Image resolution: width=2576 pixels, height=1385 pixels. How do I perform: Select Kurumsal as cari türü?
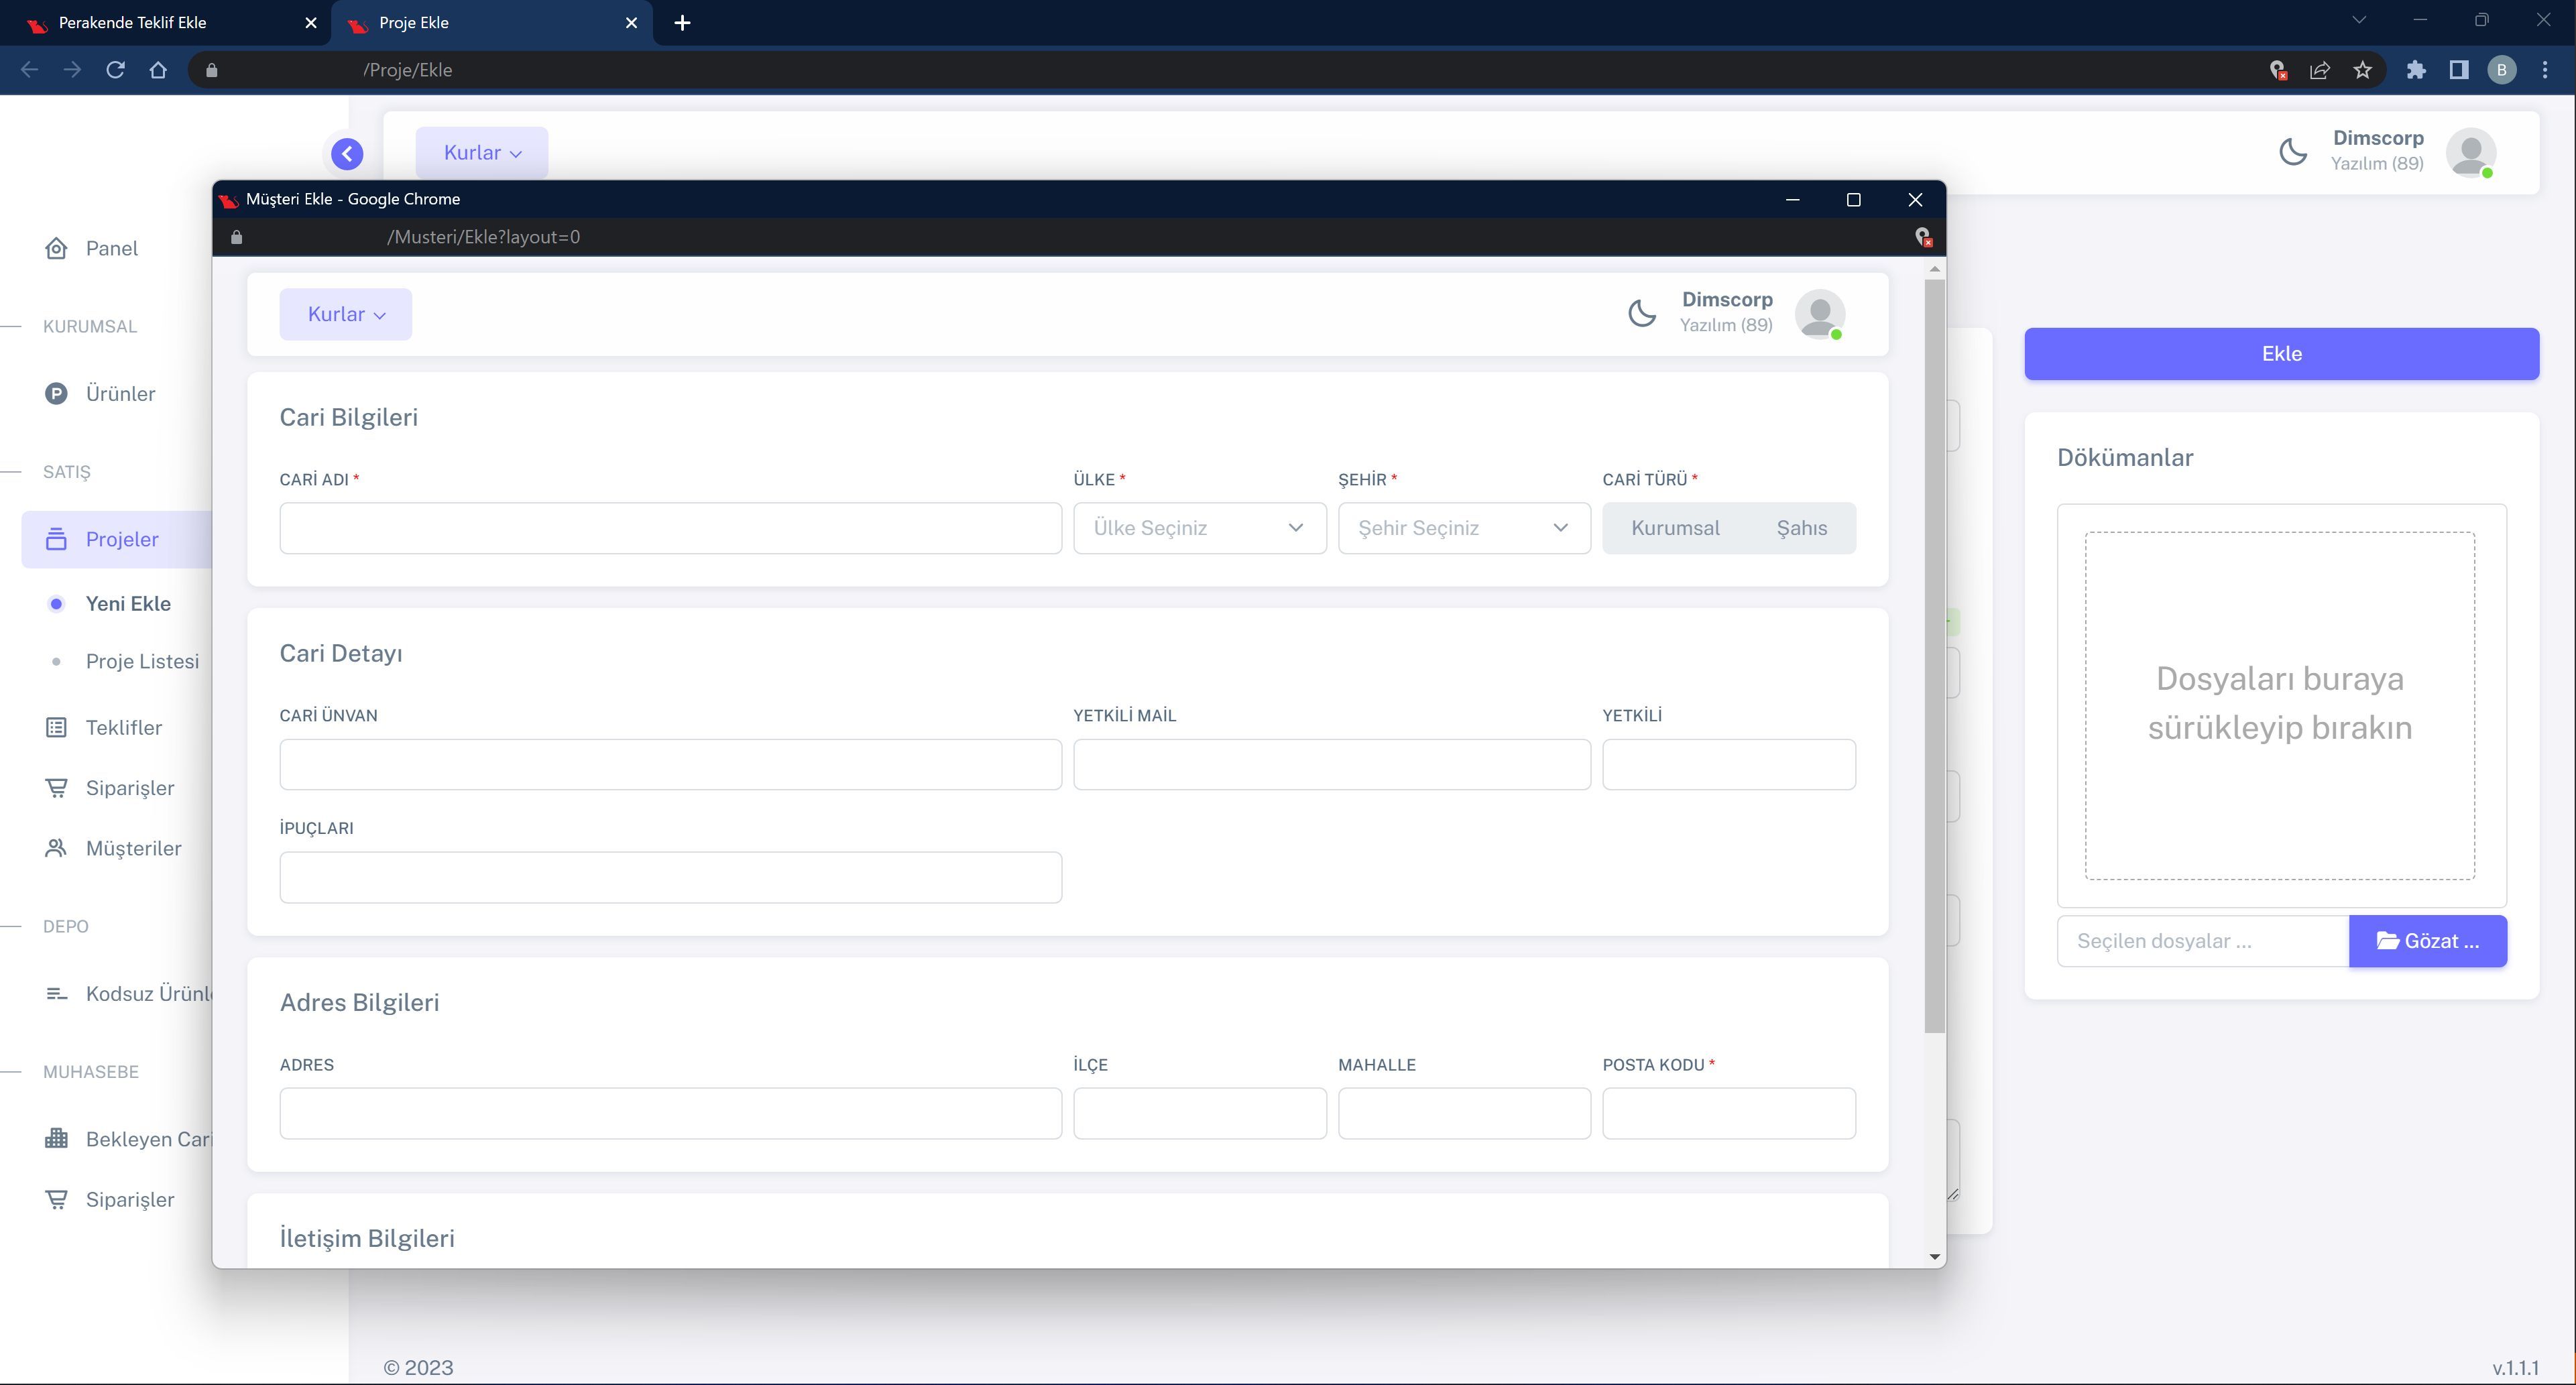click(1675, 528)
